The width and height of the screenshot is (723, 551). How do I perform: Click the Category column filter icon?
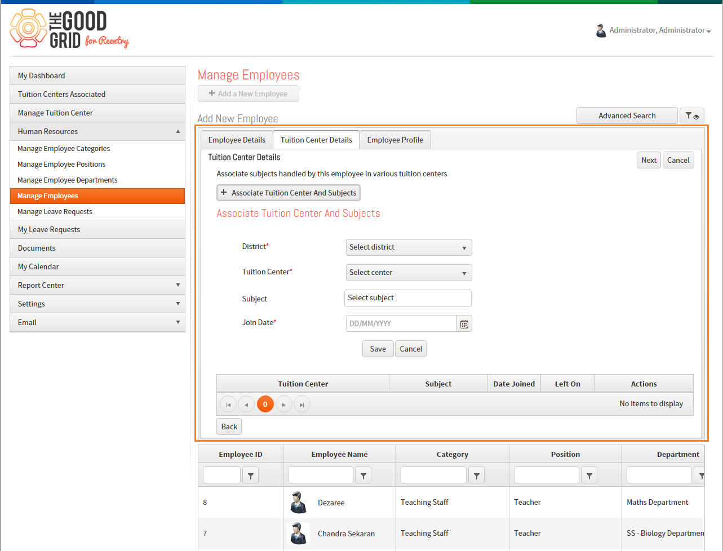pyautogui.click(x=477, y=476)
